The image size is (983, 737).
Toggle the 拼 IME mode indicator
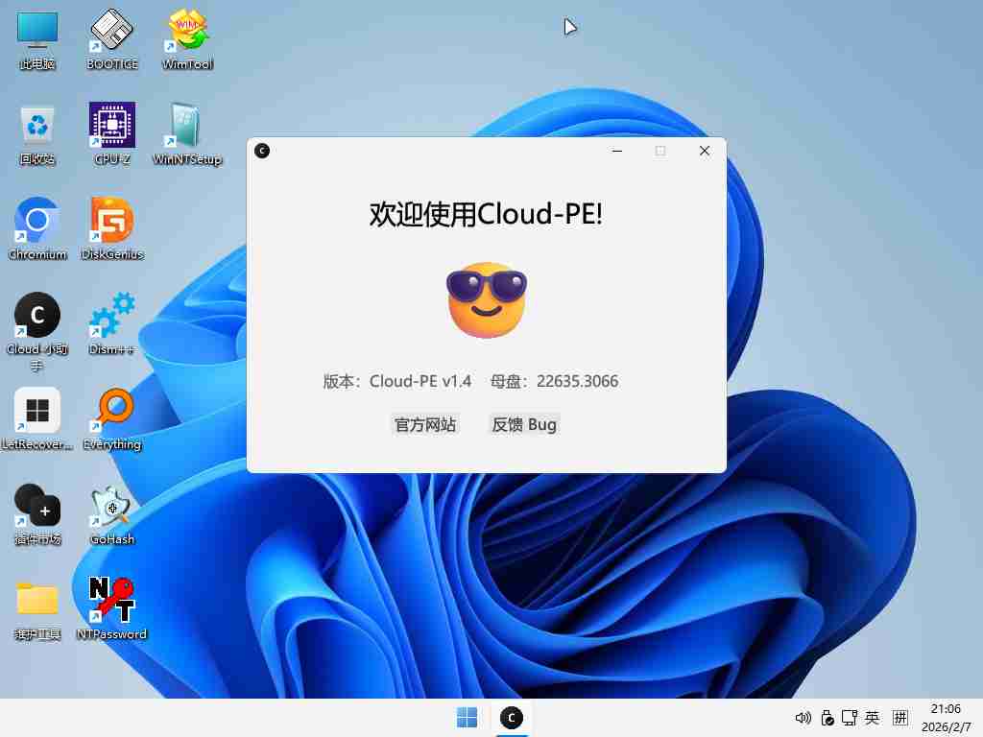click(900, 718)
